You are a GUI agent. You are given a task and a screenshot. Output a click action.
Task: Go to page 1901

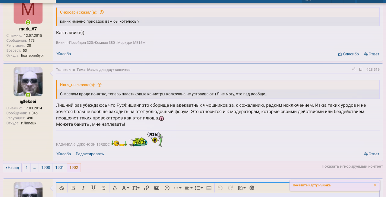click(x=60, y=167)
